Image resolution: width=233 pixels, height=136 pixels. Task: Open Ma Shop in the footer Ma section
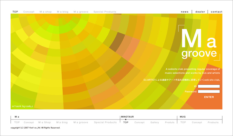pos(44,122)
